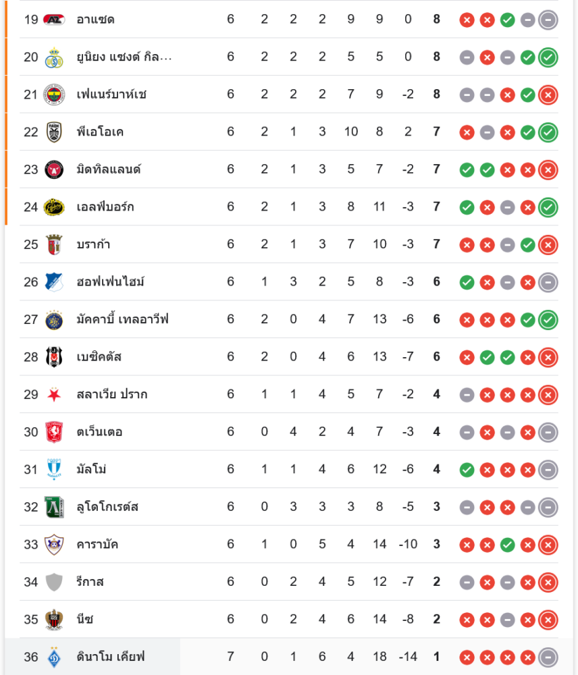578x675 pixels.
Task: Click the Fenerbahçe club crest
Action: [53, 94]
